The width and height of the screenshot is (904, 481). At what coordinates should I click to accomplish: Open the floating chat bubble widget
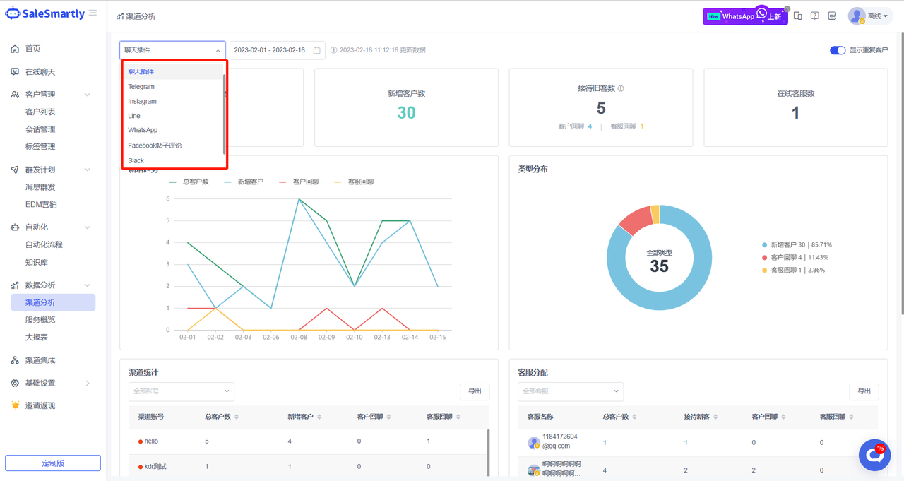(874, 456)
